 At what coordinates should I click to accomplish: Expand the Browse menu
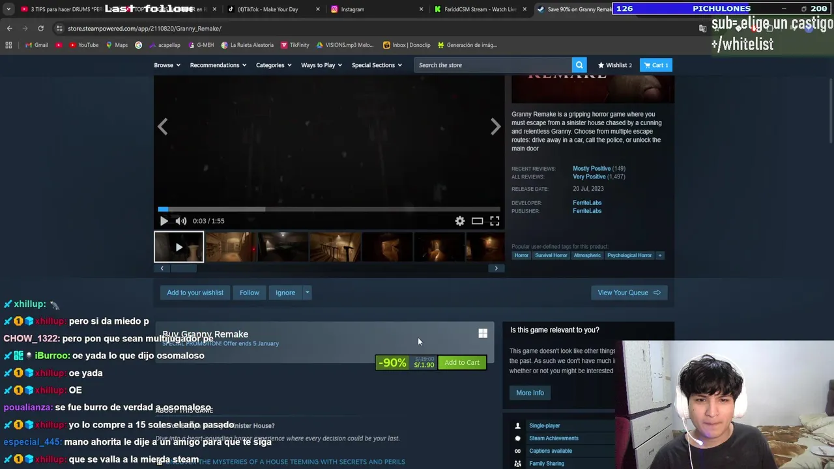(x=167, y=65)
